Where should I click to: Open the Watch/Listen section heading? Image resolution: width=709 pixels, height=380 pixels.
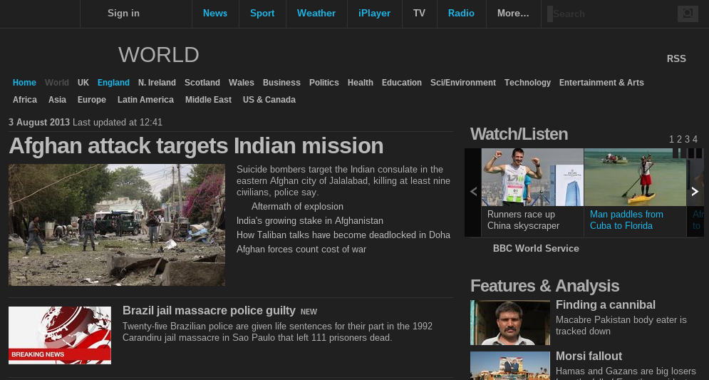(519, 135)
